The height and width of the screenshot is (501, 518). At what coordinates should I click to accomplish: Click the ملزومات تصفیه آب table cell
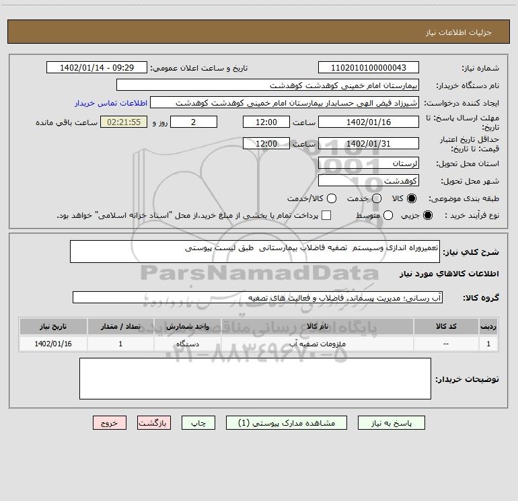click(x=317, y=344)
